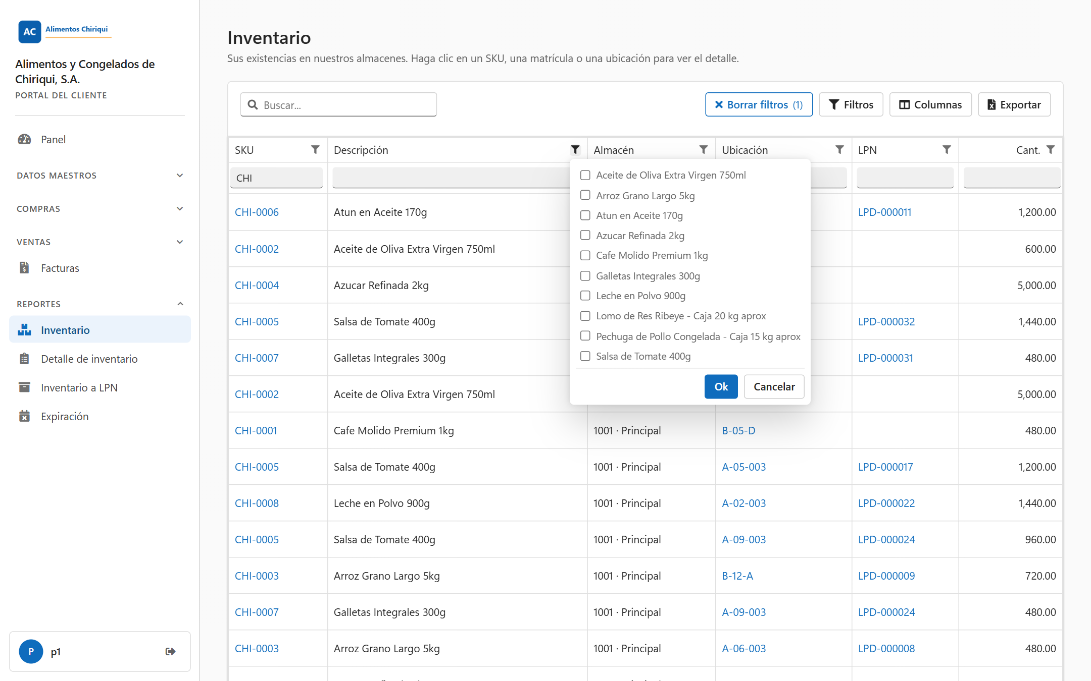Click the Almacén column filter funnel
The width and height of the screenshot is (1091, 681).
703,150
